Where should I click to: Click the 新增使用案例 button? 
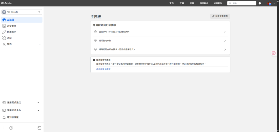tap(220, 16)
